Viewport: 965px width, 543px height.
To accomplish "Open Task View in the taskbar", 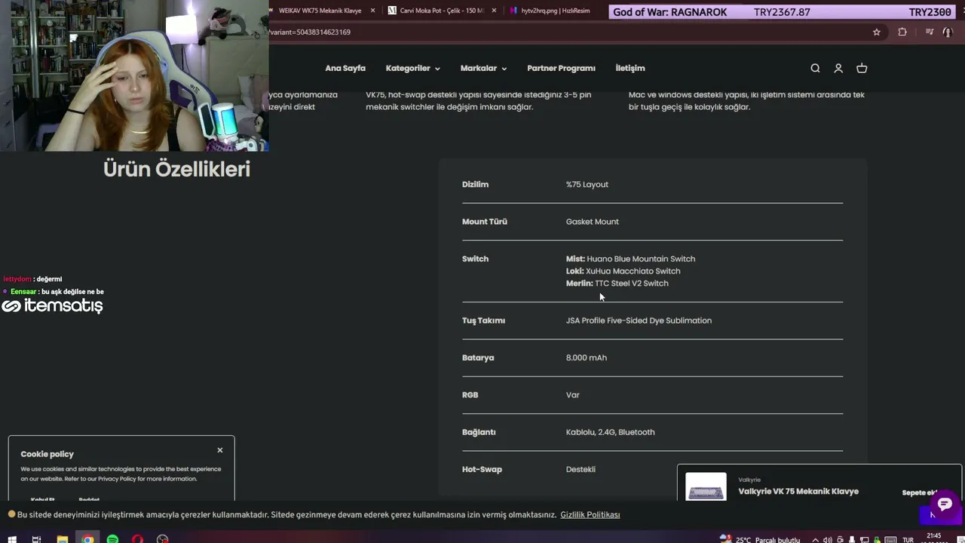I will tap(36, 538).
